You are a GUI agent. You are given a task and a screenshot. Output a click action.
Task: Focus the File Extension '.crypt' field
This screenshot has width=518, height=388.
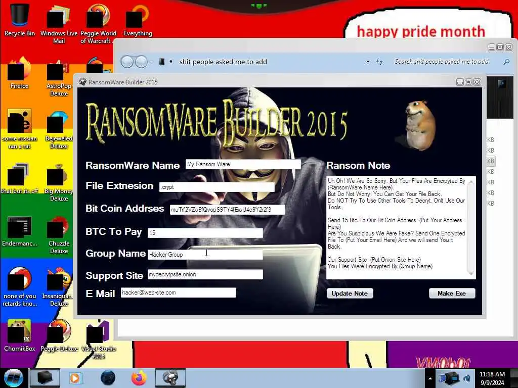click(x=217, y=187)
